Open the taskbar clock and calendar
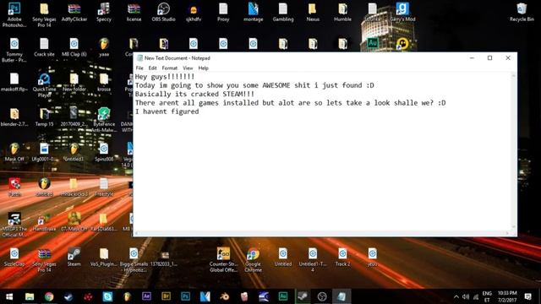This screenshot has width=541, height=304. coord(507,296)
